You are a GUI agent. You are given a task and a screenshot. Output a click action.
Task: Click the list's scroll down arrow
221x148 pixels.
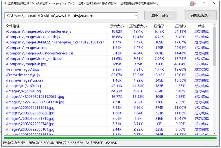[x=215, y=133]
